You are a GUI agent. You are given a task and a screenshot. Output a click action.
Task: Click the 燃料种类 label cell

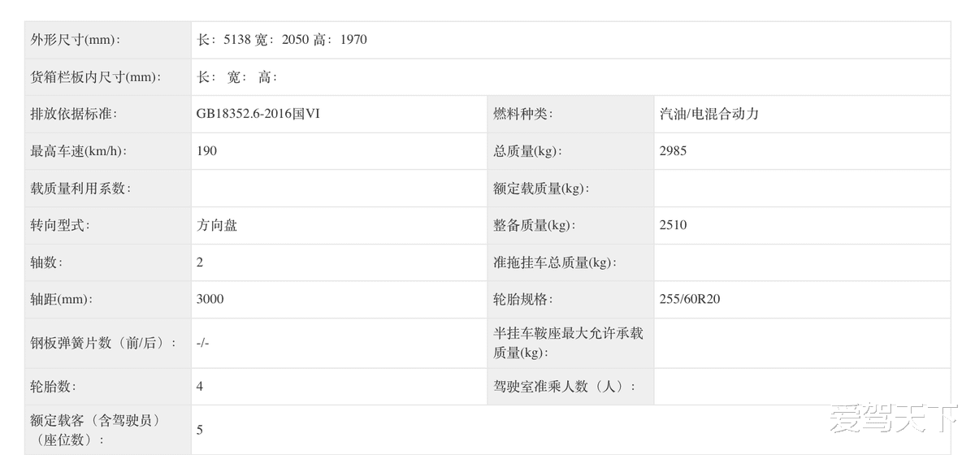[522, 115]
